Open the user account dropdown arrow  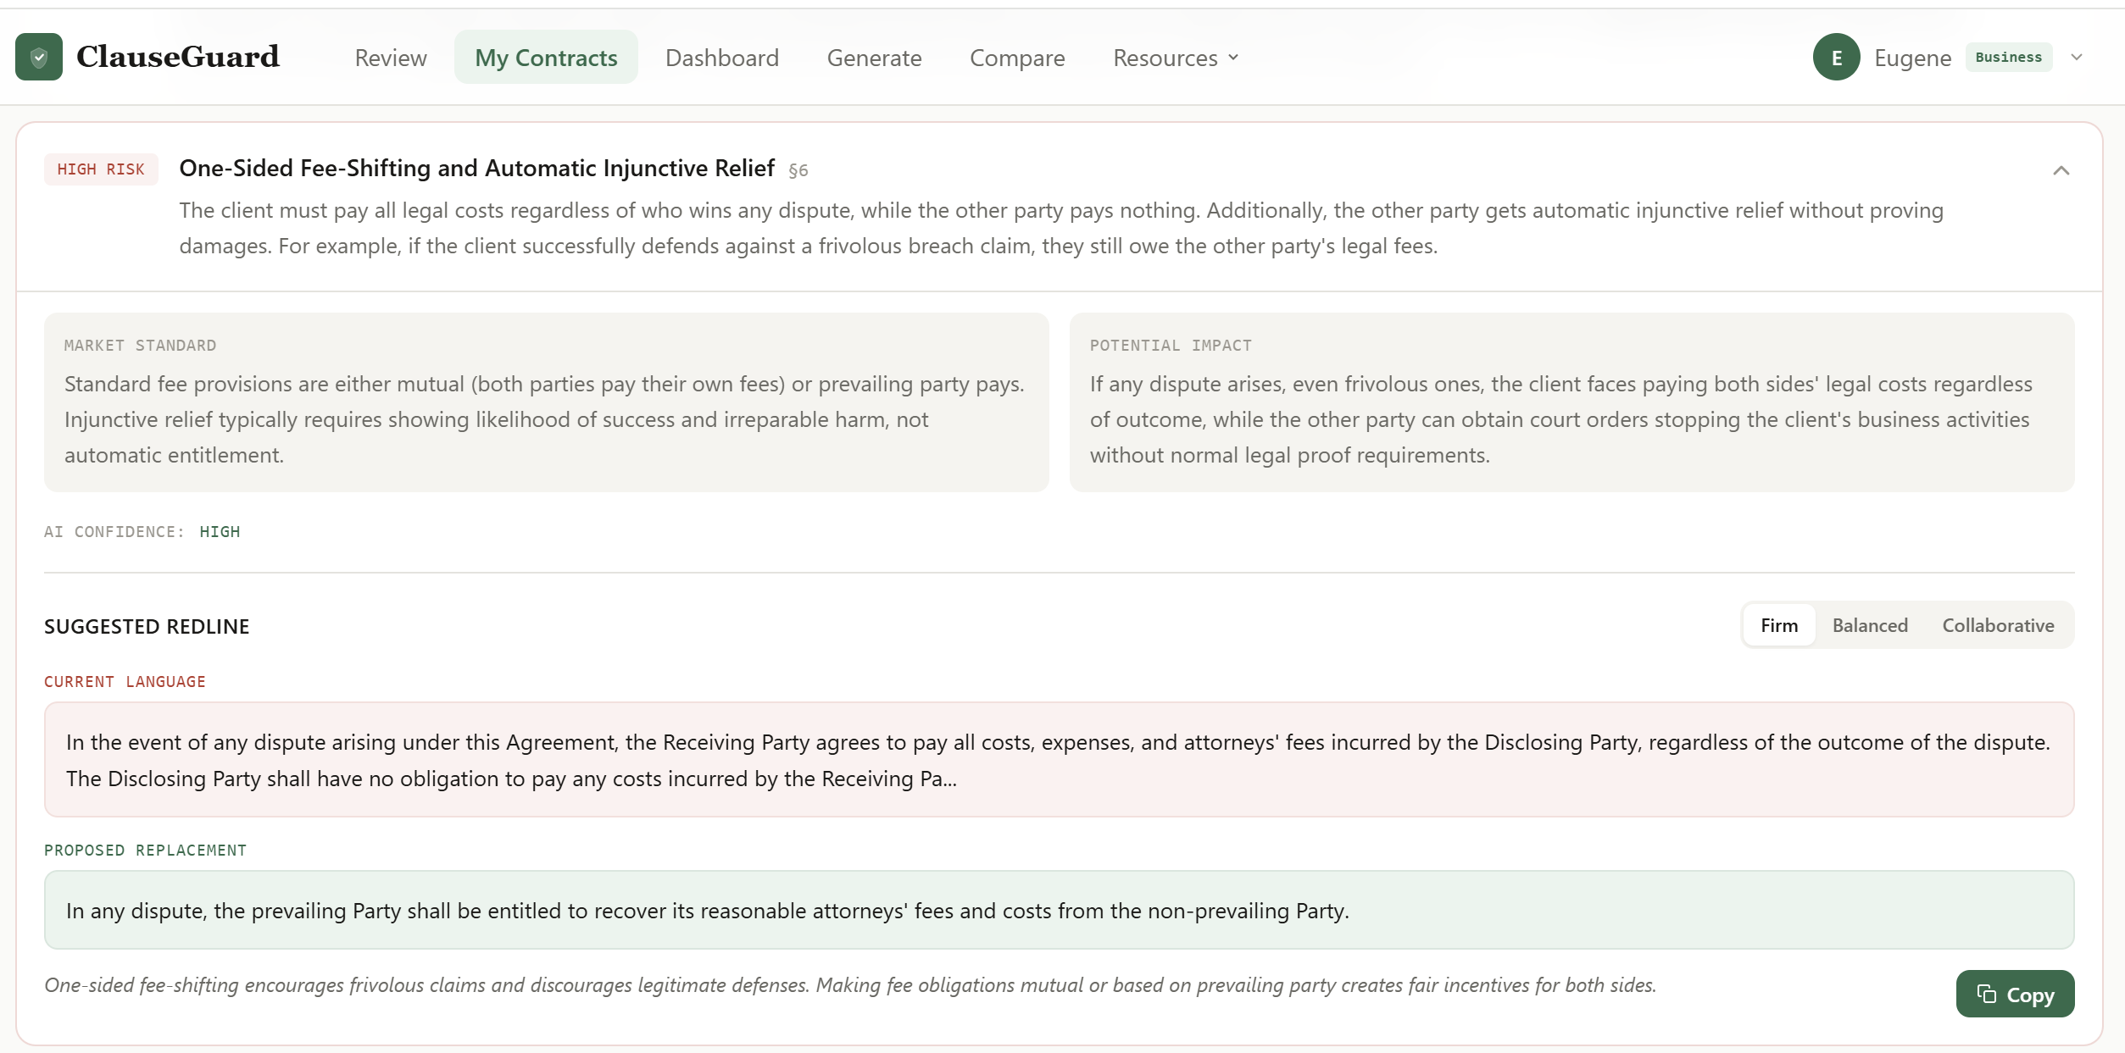click(x=2076, y=58)
